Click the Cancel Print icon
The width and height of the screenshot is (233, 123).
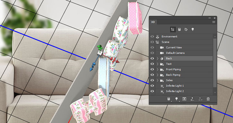point(200,99)
